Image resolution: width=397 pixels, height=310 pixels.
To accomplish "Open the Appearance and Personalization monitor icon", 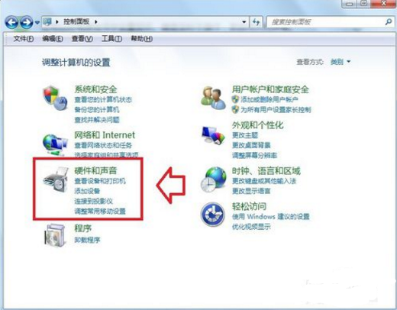I will [214, 135].
